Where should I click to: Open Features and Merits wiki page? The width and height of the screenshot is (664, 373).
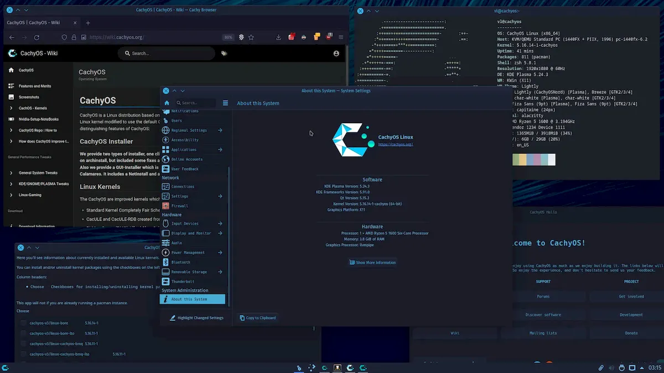[x=35, y=86]
